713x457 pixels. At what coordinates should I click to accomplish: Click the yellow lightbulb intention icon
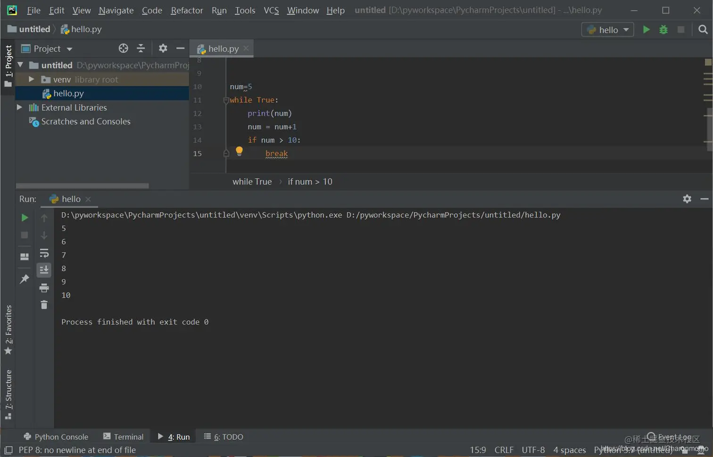click(239, 151)
